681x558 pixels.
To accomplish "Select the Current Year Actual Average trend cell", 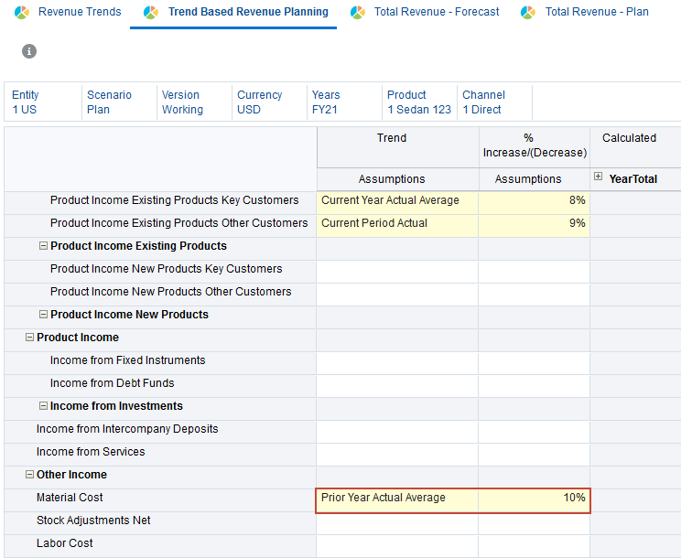I will tap(397, 200).
